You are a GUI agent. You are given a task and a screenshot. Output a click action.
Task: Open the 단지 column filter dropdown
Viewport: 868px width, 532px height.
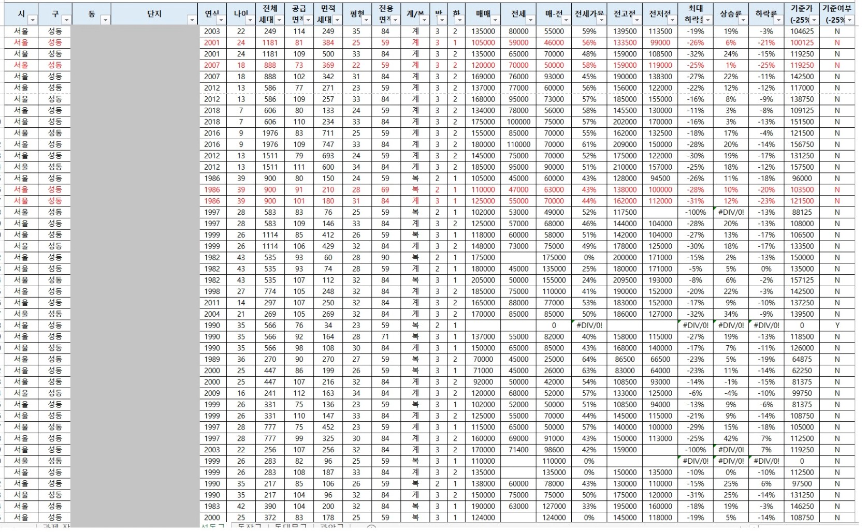pyautogui.click(x=192, y=20)
